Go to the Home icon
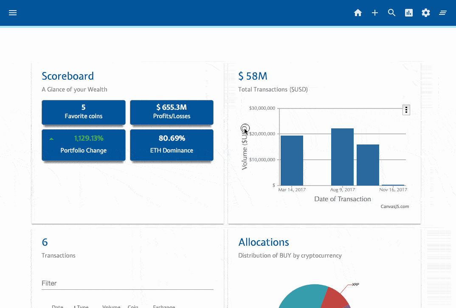The width and height of the screenshot is (456, 308). pyautogui.click(x=357, y=13)
